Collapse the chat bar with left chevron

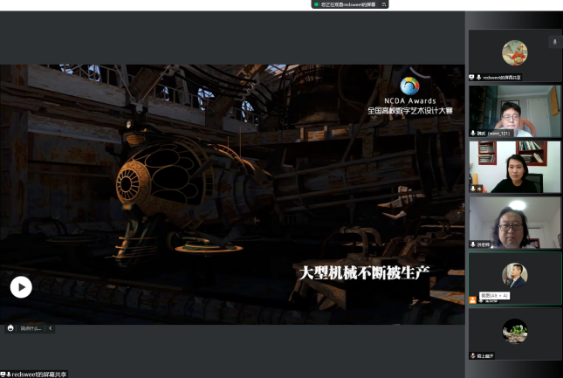pos(50,328)
